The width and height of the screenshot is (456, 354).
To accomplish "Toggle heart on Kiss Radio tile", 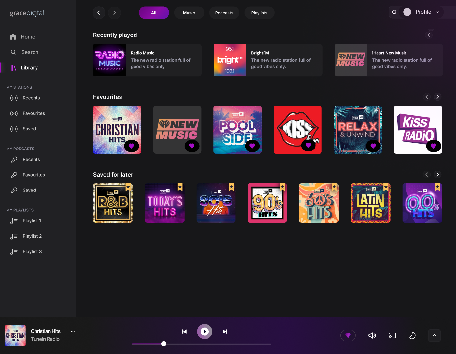I will 434,146.
